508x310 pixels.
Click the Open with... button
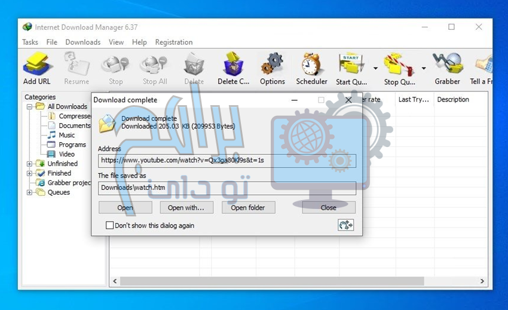[186, 208]
